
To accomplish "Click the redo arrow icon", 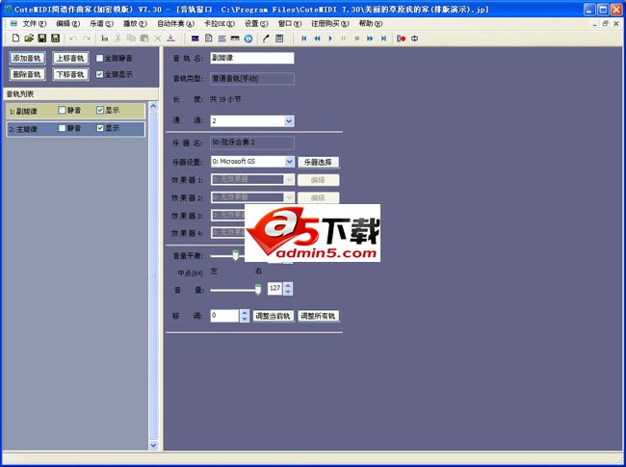I will tap(87, 39).
